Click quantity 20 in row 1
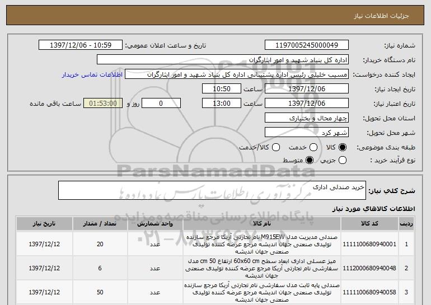Viewport: 431px width, 305px height. tap(100, 244)
